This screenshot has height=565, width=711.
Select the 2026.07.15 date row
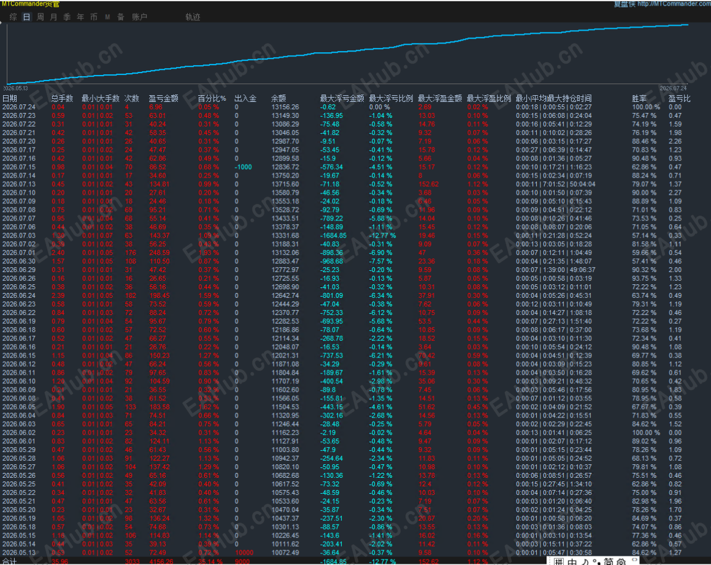point(18,167)
